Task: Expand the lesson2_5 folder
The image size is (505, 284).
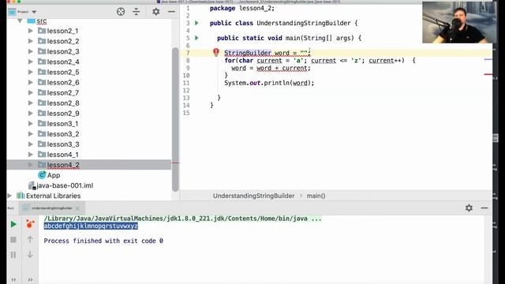Action: click(x=31, y=72)
